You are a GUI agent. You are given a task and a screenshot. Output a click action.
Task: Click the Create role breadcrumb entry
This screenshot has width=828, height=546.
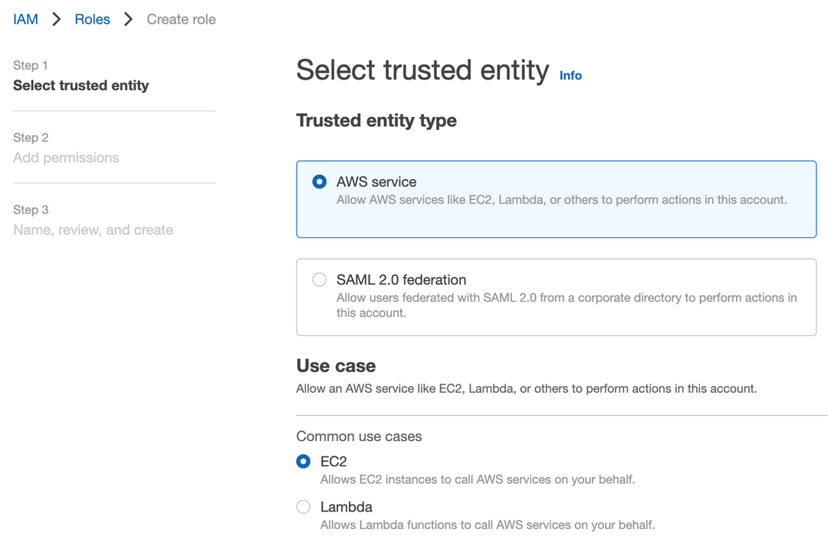coord(181,19)
